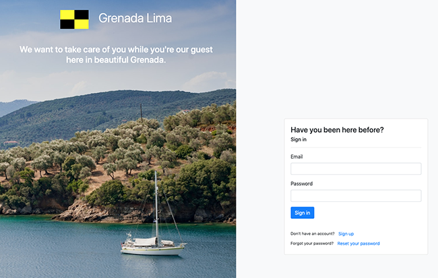Viewport: 438px width, 278px height.
Task: Click the white sailboat hull in the photo
Action: (152, 249)
